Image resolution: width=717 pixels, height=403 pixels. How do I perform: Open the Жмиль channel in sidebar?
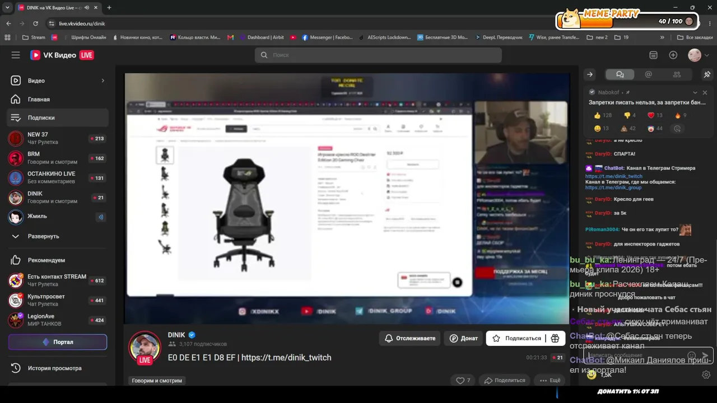[58, 217]
